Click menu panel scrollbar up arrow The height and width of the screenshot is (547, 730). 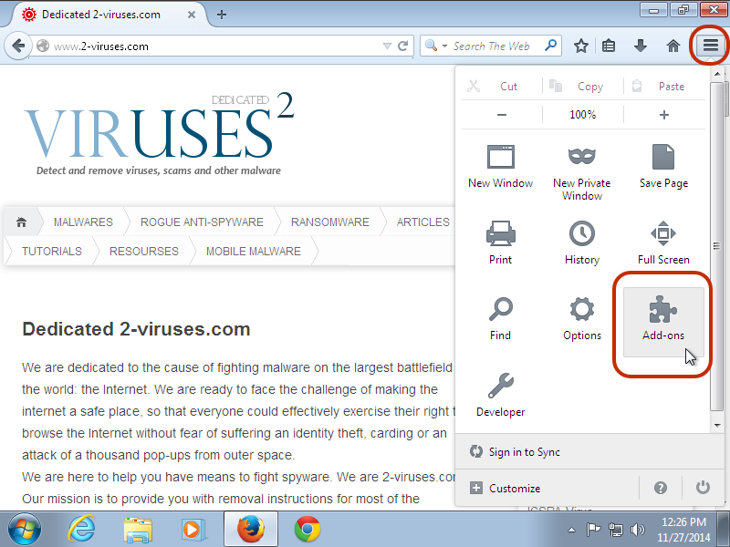coord(717,74)
